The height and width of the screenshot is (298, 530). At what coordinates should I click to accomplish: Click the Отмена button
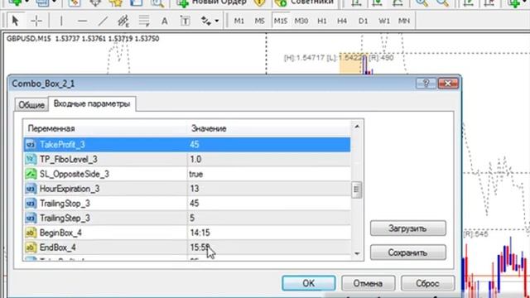368,283
